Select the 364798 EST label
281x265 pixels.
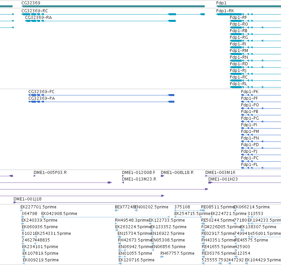point(29,214)
